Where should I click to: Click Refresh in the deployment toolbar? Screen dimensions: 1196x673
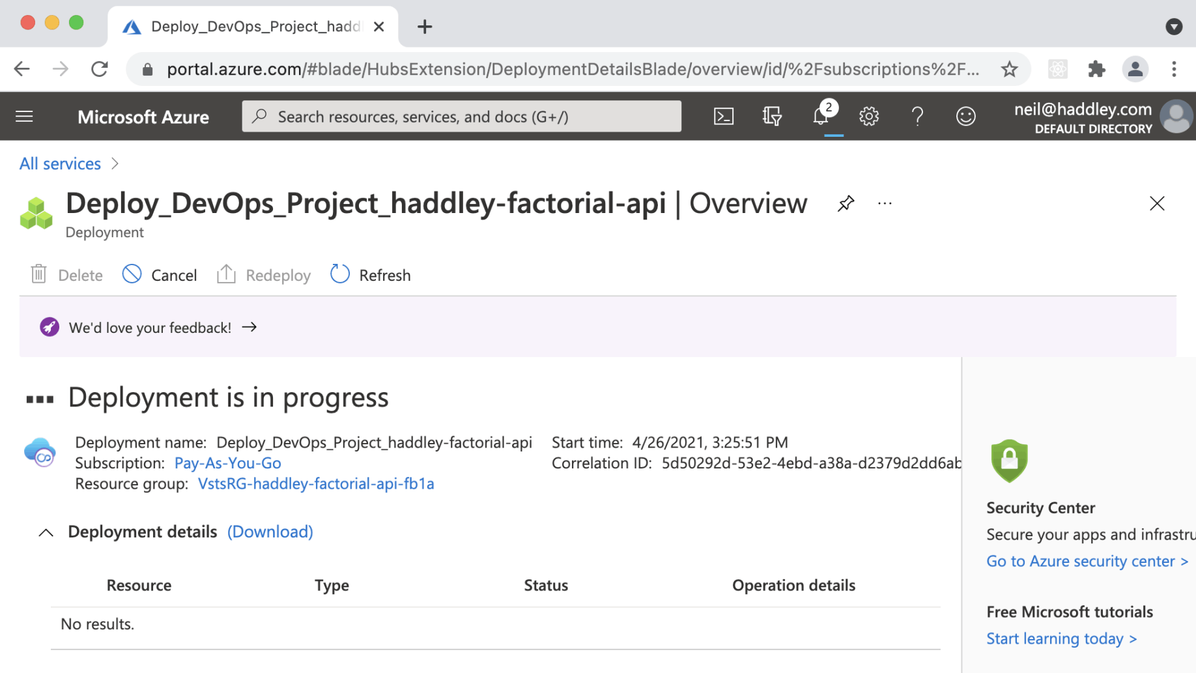click(x=371, y=275)
